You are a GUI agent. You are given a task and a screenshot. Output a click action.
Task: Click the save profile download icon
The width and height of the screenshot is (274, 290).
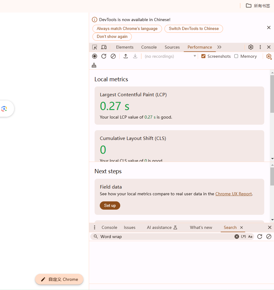tap(135, 56)
